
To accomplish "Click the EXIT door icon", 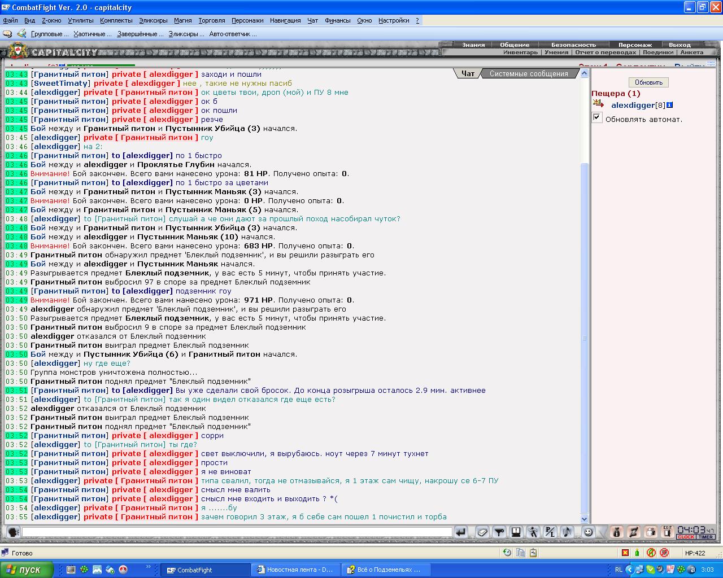I will (x=667, y=532).
